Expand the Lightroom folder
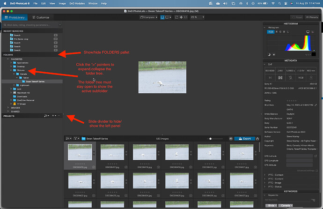323x209 pixels. (x=14, y=85)
